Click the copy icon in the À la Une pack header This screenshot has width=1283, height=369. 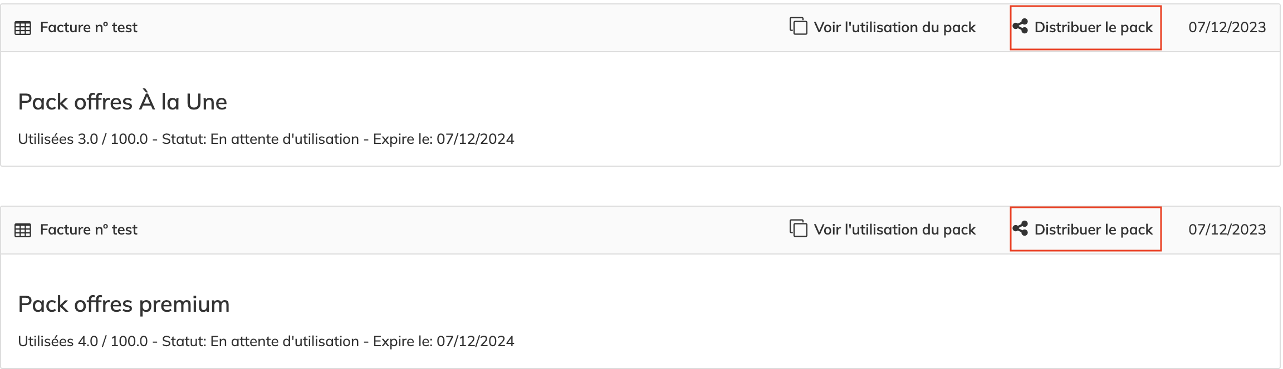pyautogui.click(x=798, y=26)
